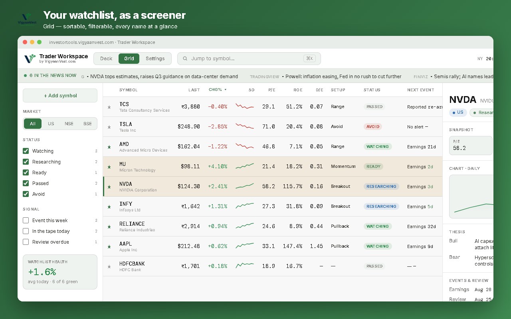Viewport: 511px width, 319px height.
Task: Click the Earnings 21d event for AMD
Action: (x=422, y=147)
